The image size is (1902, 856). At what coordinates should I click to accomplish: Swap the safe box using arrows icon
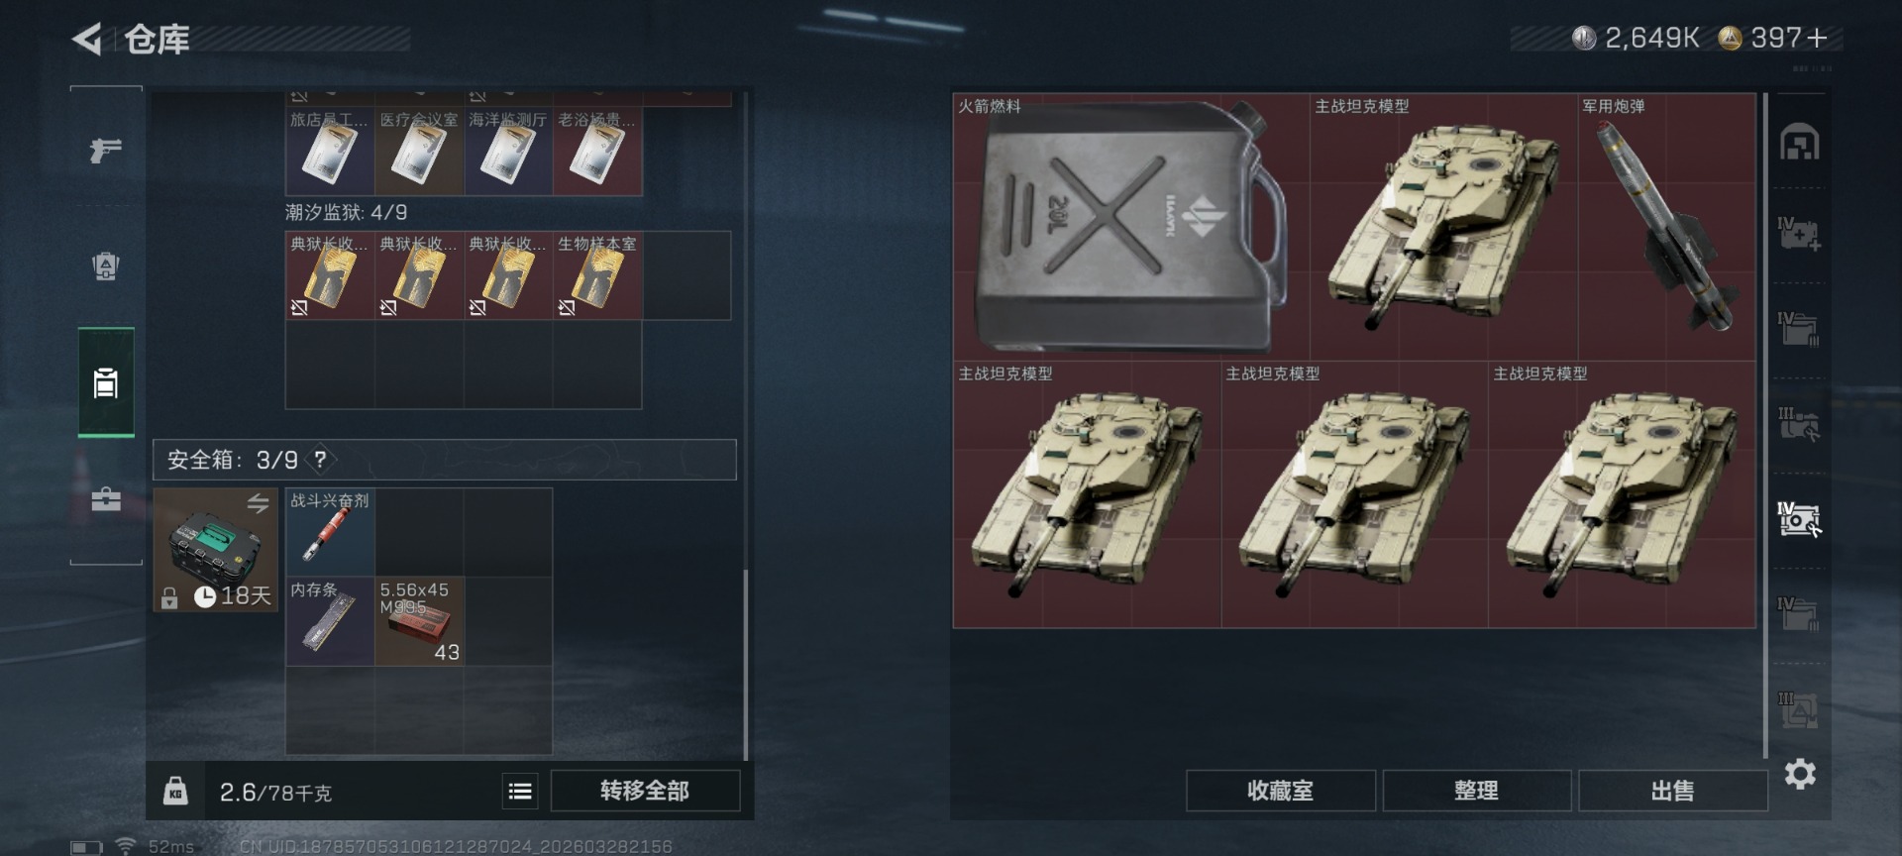(x=258, y=503)
